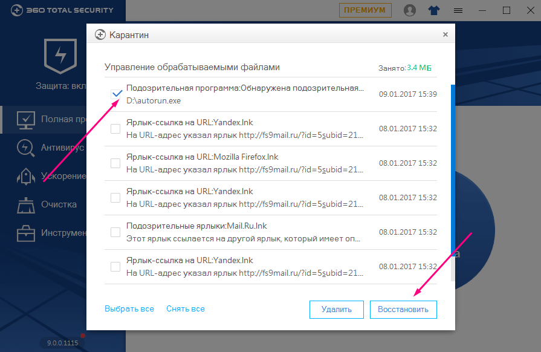Open the main hamburger menu
The height and width of the screenshot is (352, 541).
pyautogui.click(x=458, y=11)
